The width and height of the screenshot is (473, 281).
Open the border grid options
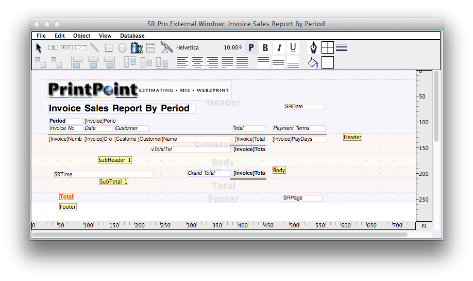tap(328, 47)
